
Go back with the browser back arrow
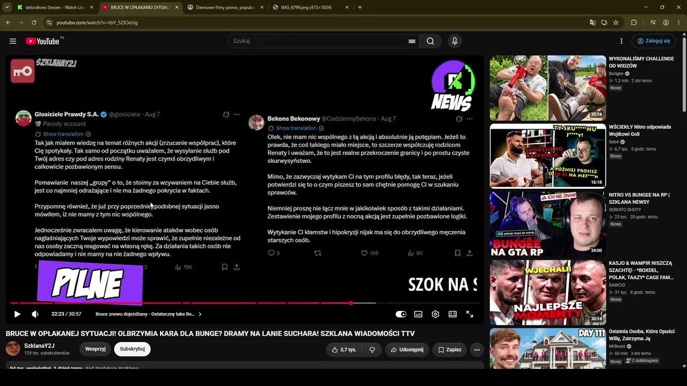pyautogui.click(x=8, y=23)
